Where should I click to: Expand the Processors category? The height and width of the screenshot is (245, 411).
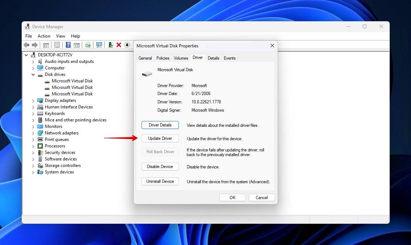[x=33, y=146]
